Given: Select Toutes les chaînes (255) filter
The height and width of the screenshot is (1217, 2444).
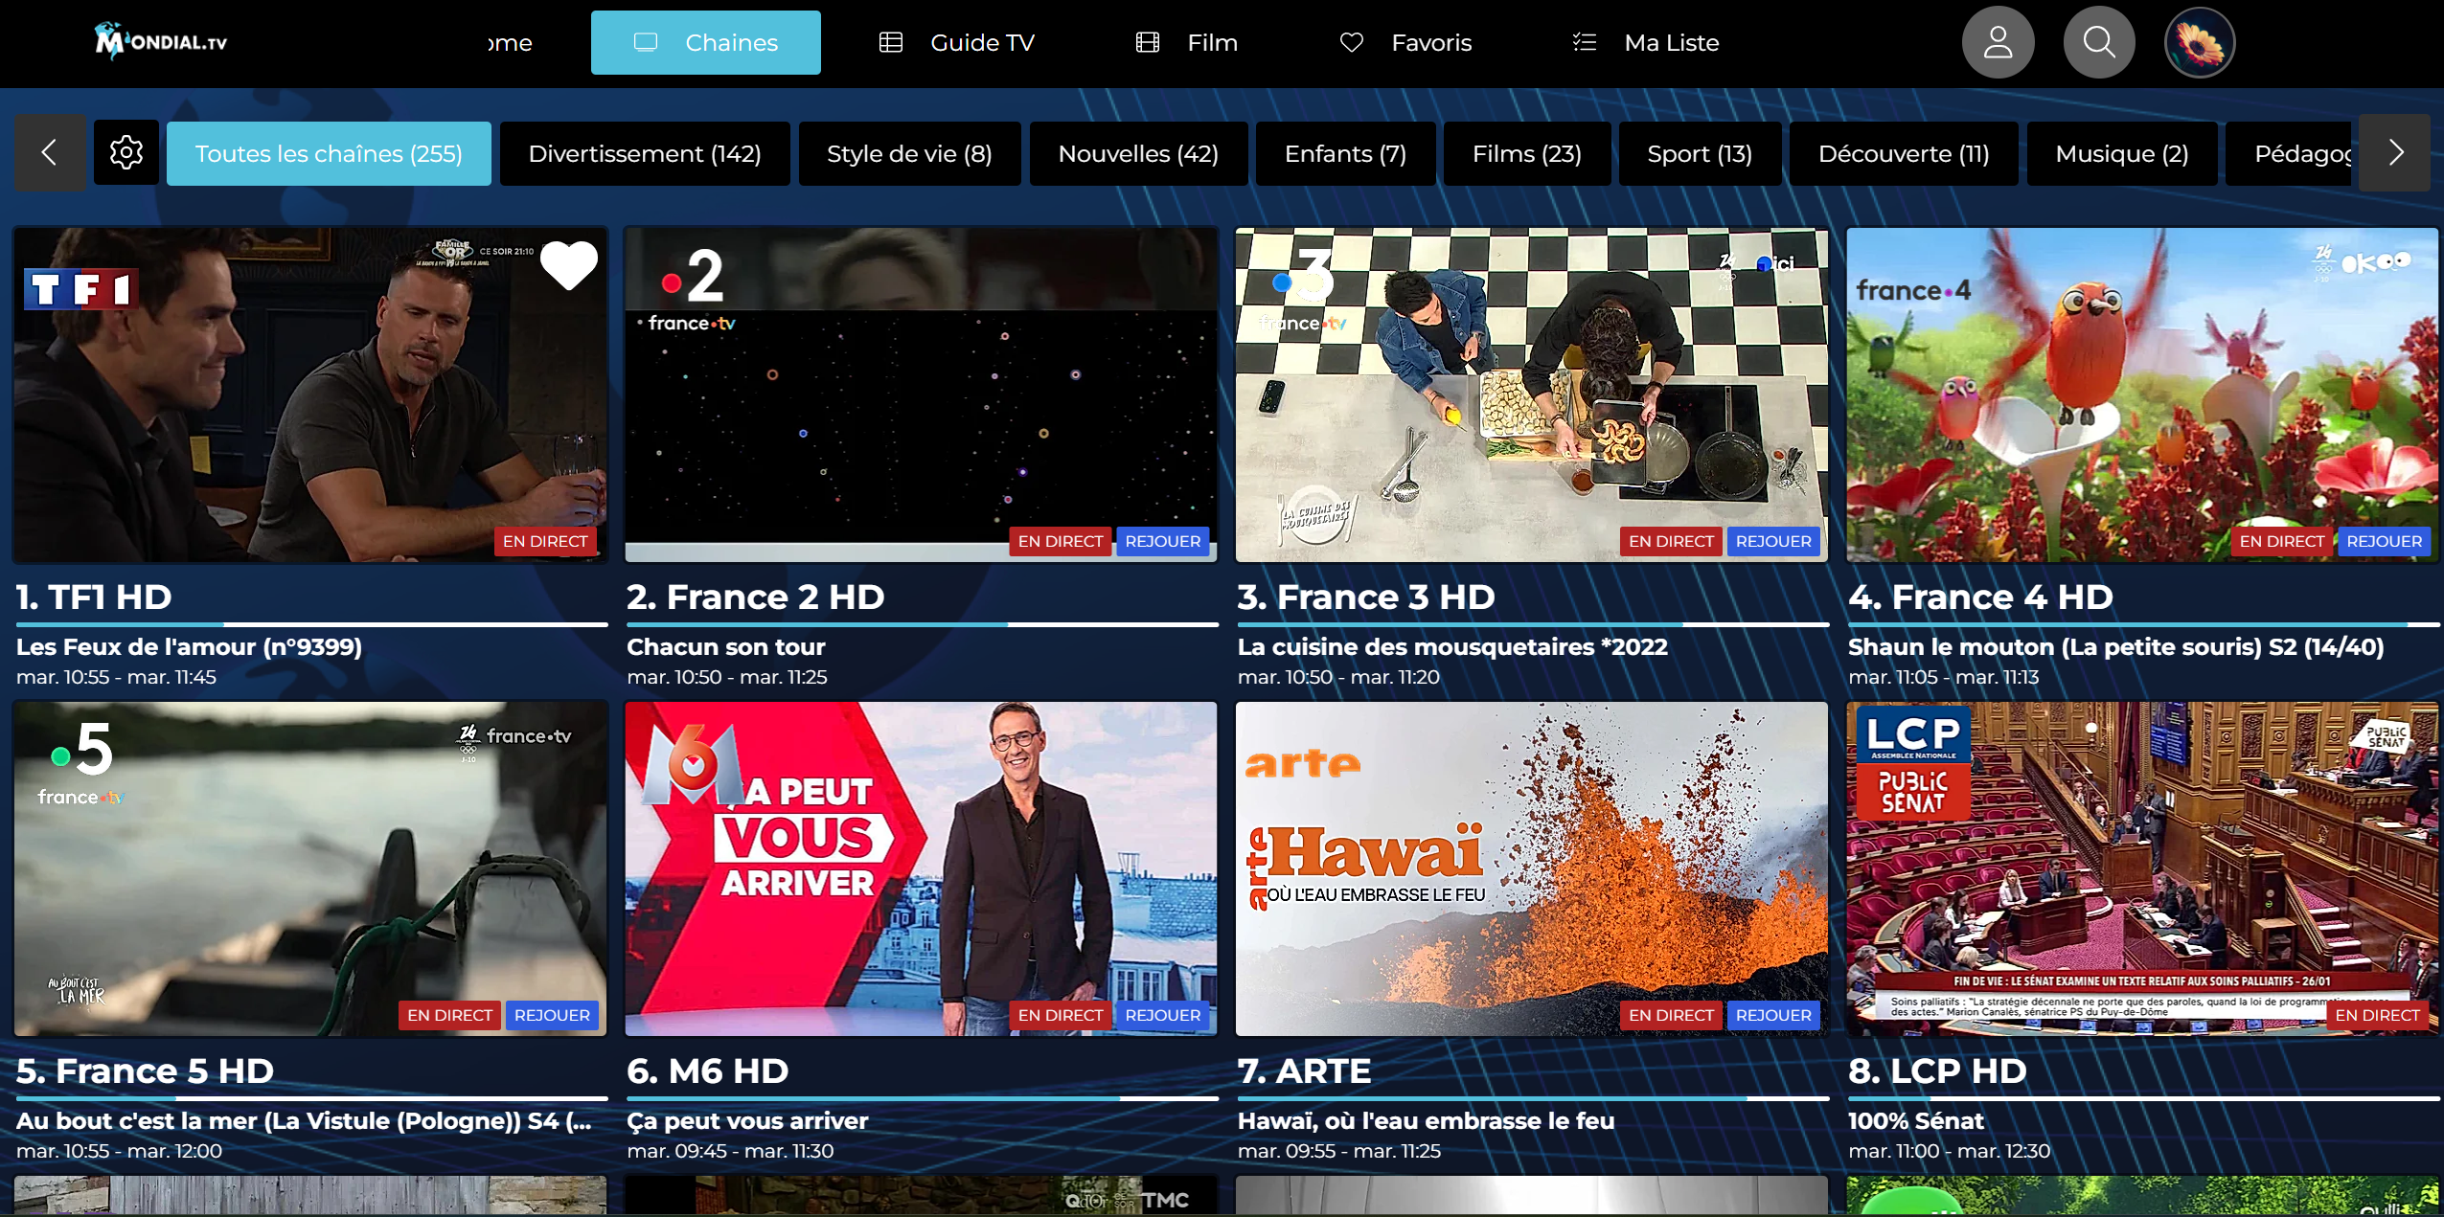Looking at the screenshot, I should pos(329,153).
